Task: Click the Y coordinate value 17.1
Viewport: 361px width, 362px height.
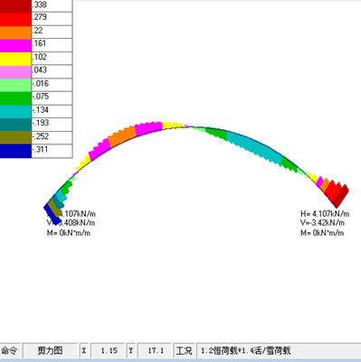Action: [155, 350]
